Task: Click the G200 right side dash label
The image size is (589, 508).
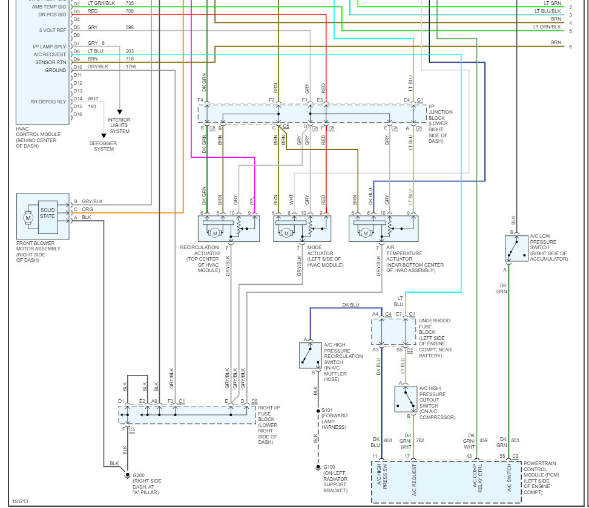Action: tap(147, 484)
